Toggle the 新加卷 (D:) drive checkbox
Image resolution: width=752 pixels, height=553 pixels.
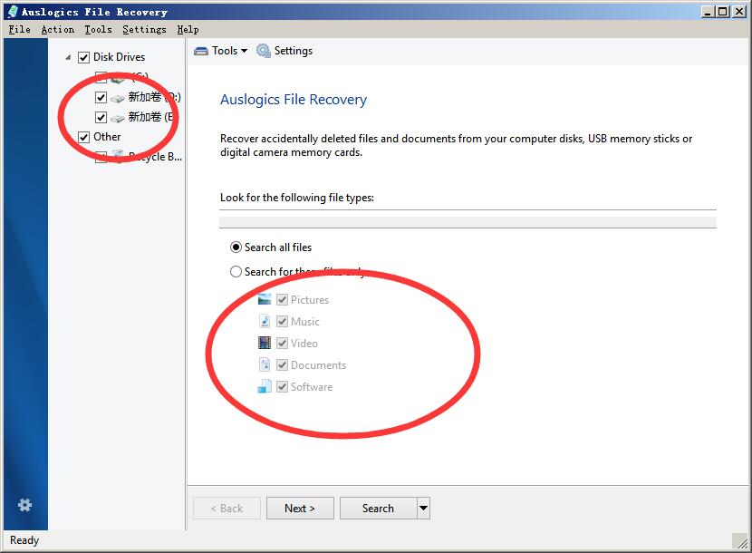tap(101, 97)
